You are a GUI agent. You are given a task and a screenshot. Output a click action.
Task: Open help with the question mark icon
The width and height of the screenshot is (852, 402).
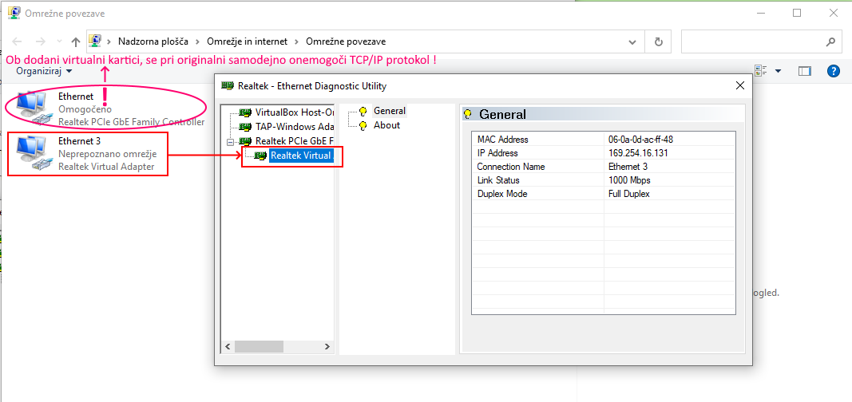click(x=833, y=70)
